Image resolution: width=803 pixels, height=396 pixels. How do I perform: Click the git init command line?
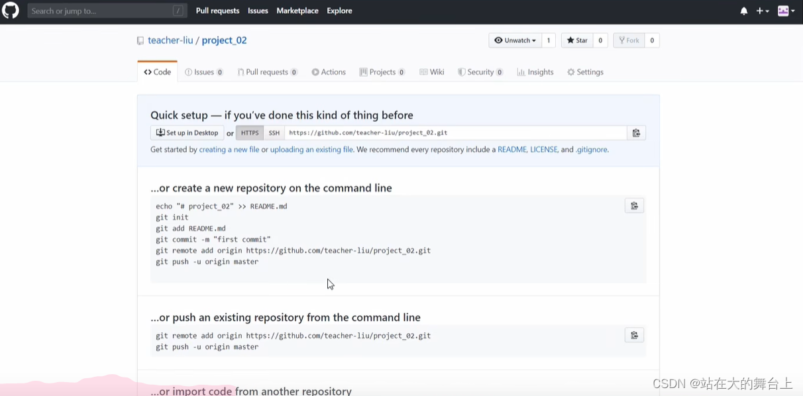pos(172,217)
